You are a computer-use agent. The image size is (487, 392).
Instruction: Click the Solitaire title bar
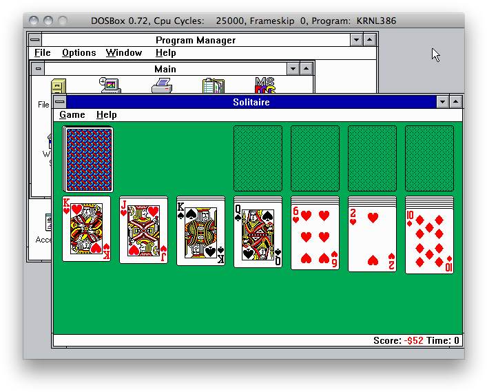point(251,102)
